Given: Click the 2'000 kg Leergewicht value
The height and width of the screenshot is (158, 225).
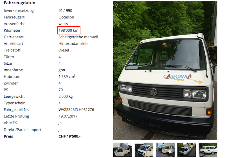Looking at the screenshot, I should tap(66, 96).
